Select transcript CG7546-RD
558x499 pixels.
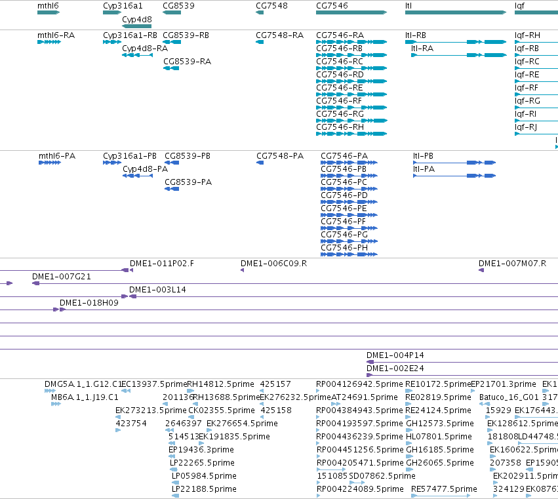351,81
